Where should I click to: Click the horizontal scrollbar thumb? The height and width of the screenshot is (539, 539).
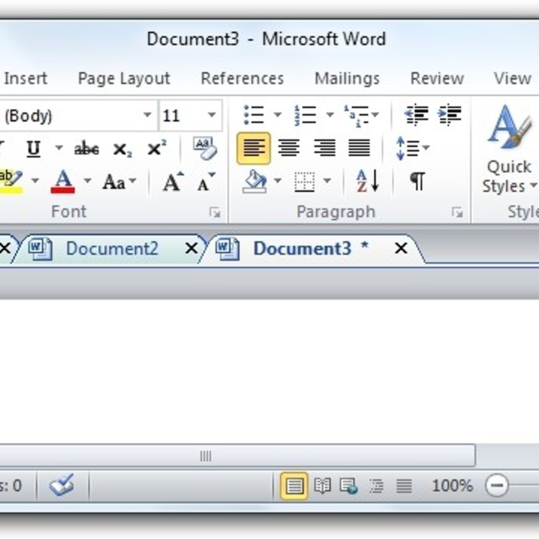pyautogui.click(x=237, y=456)
